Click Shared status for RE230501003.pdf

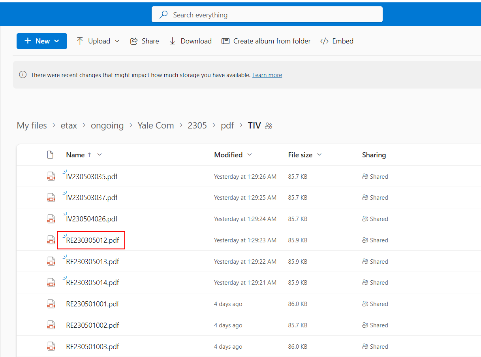pyautogui.click(x=375, y=347)
